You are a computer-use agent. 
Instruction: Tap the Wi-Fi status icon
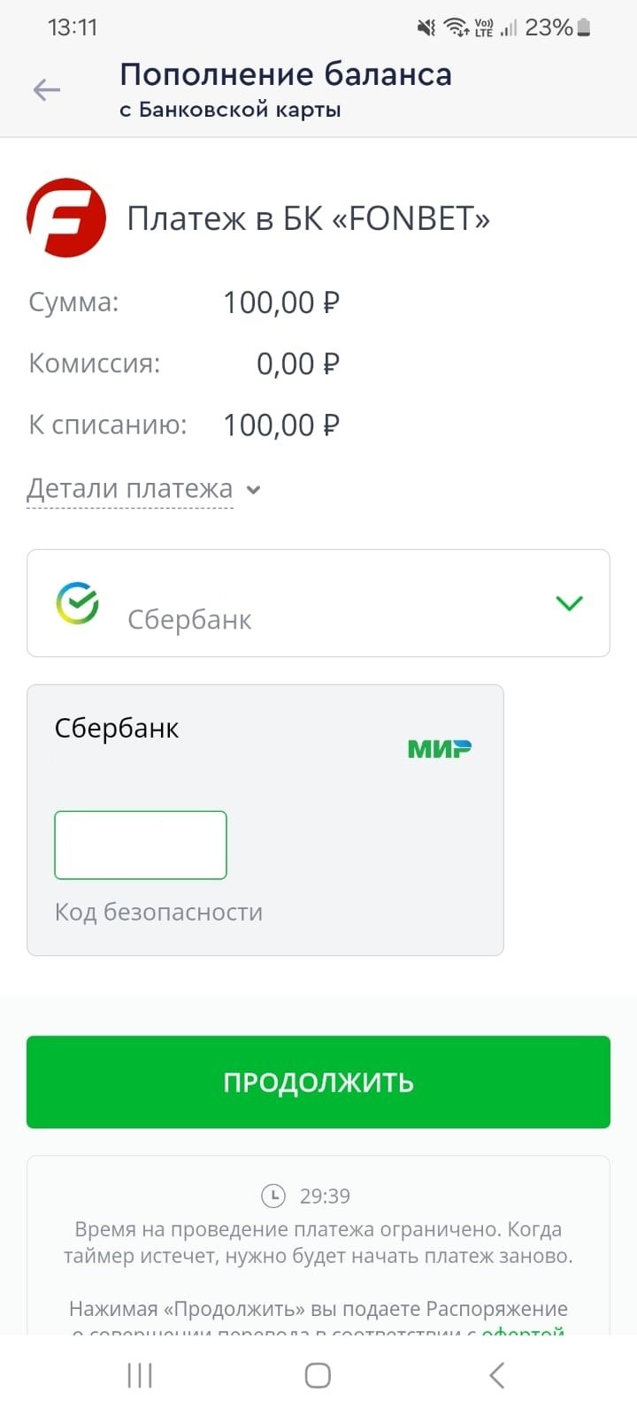[x=457, y=28]
